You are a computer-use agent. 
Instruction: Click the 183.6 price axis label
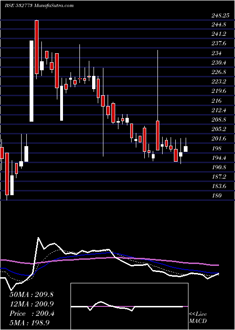218,186
